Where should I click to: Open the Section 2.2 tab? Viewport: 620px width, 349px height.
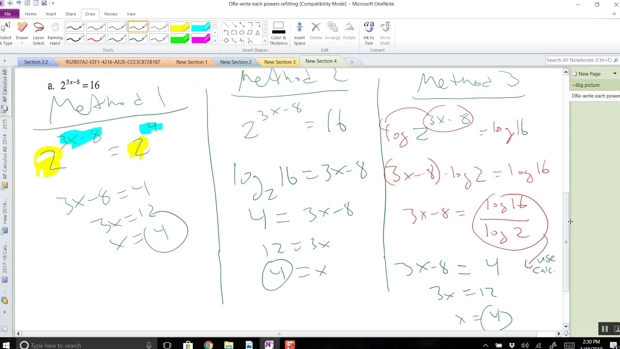tap(36, 62)
